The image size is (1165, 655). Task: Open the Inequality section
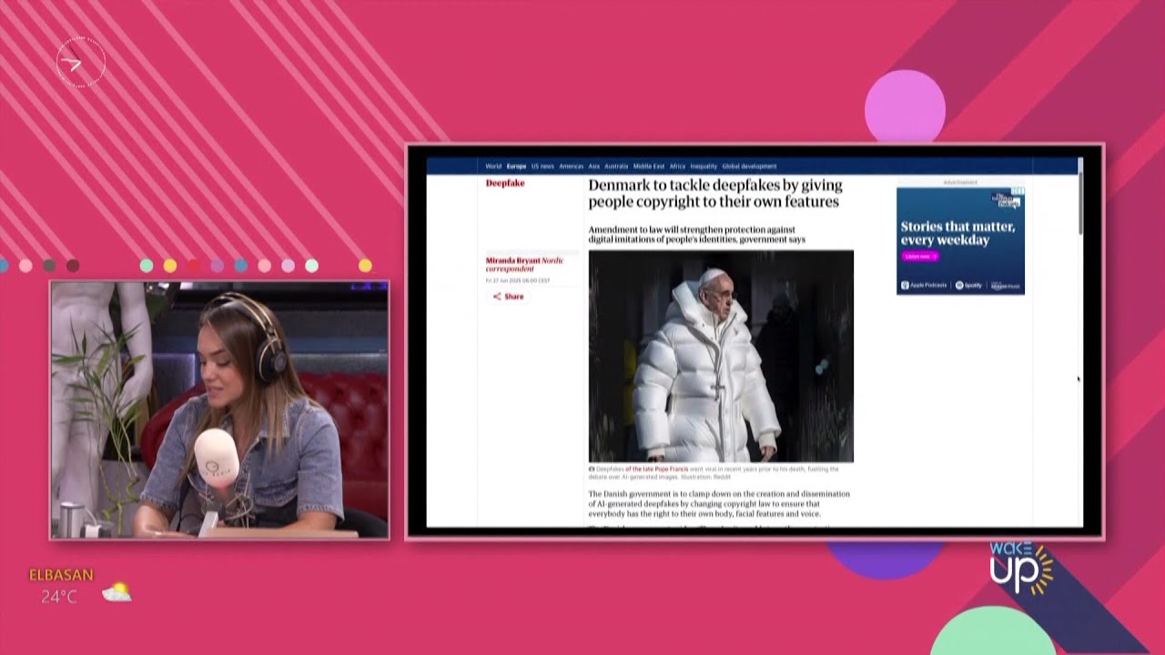pyautogui.click(x=704, y=166)
